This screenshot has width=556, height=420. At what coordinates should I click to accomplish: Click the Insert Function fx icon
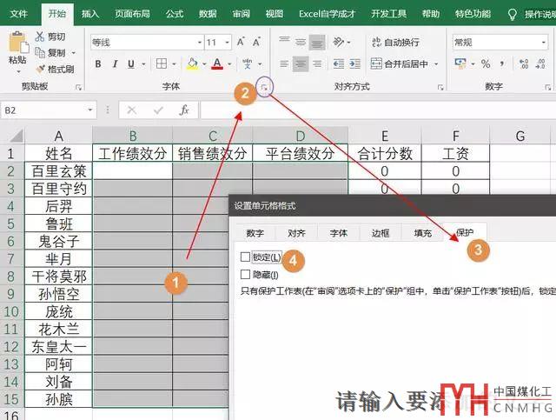183,110
